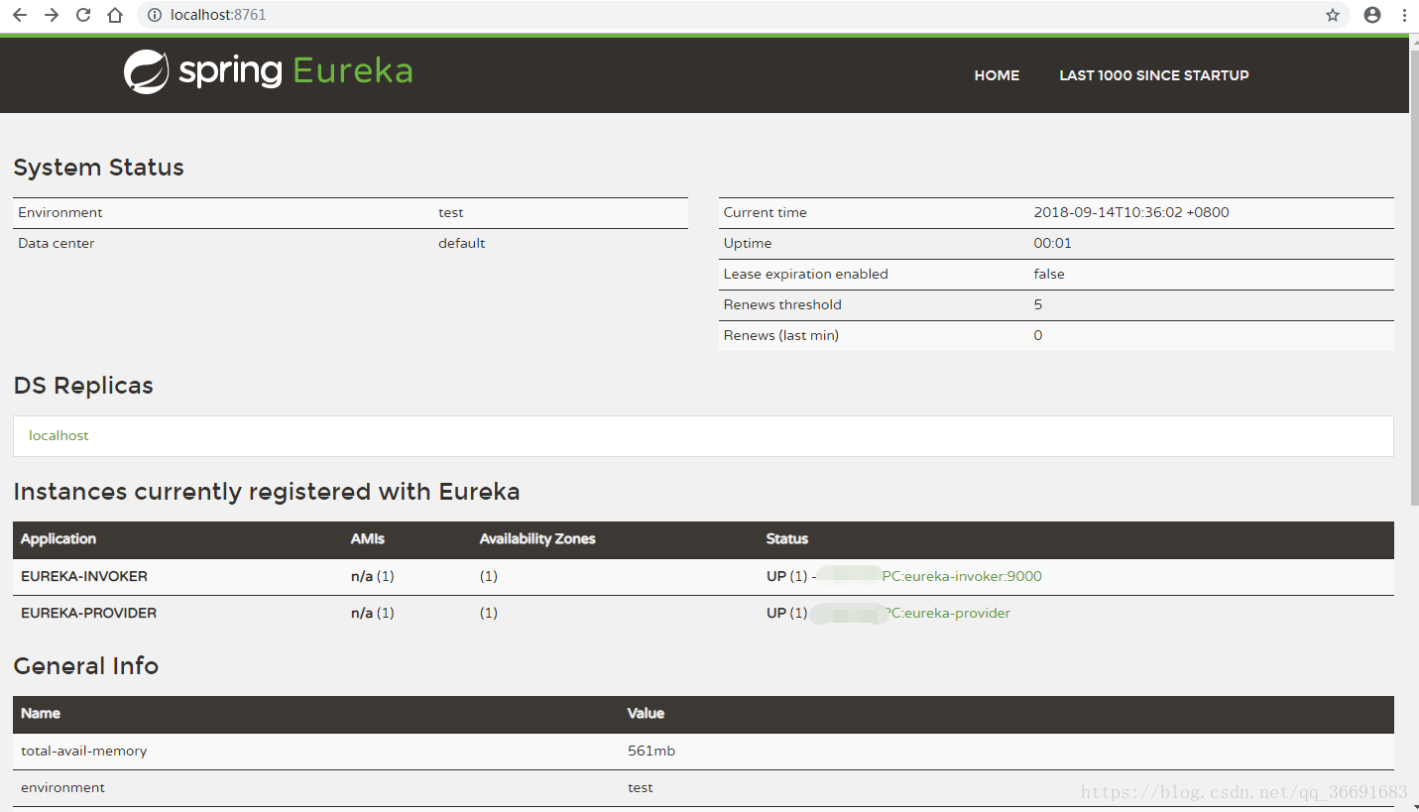
Task: Click the Renews threshold value 5
Action: tap(1038, 304)
